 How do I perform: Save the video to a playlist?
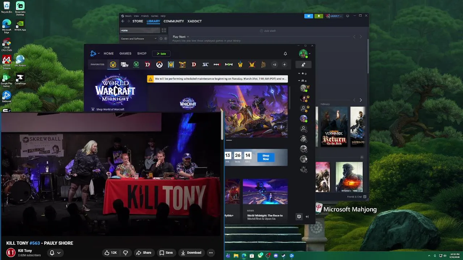tap(166, 253)
